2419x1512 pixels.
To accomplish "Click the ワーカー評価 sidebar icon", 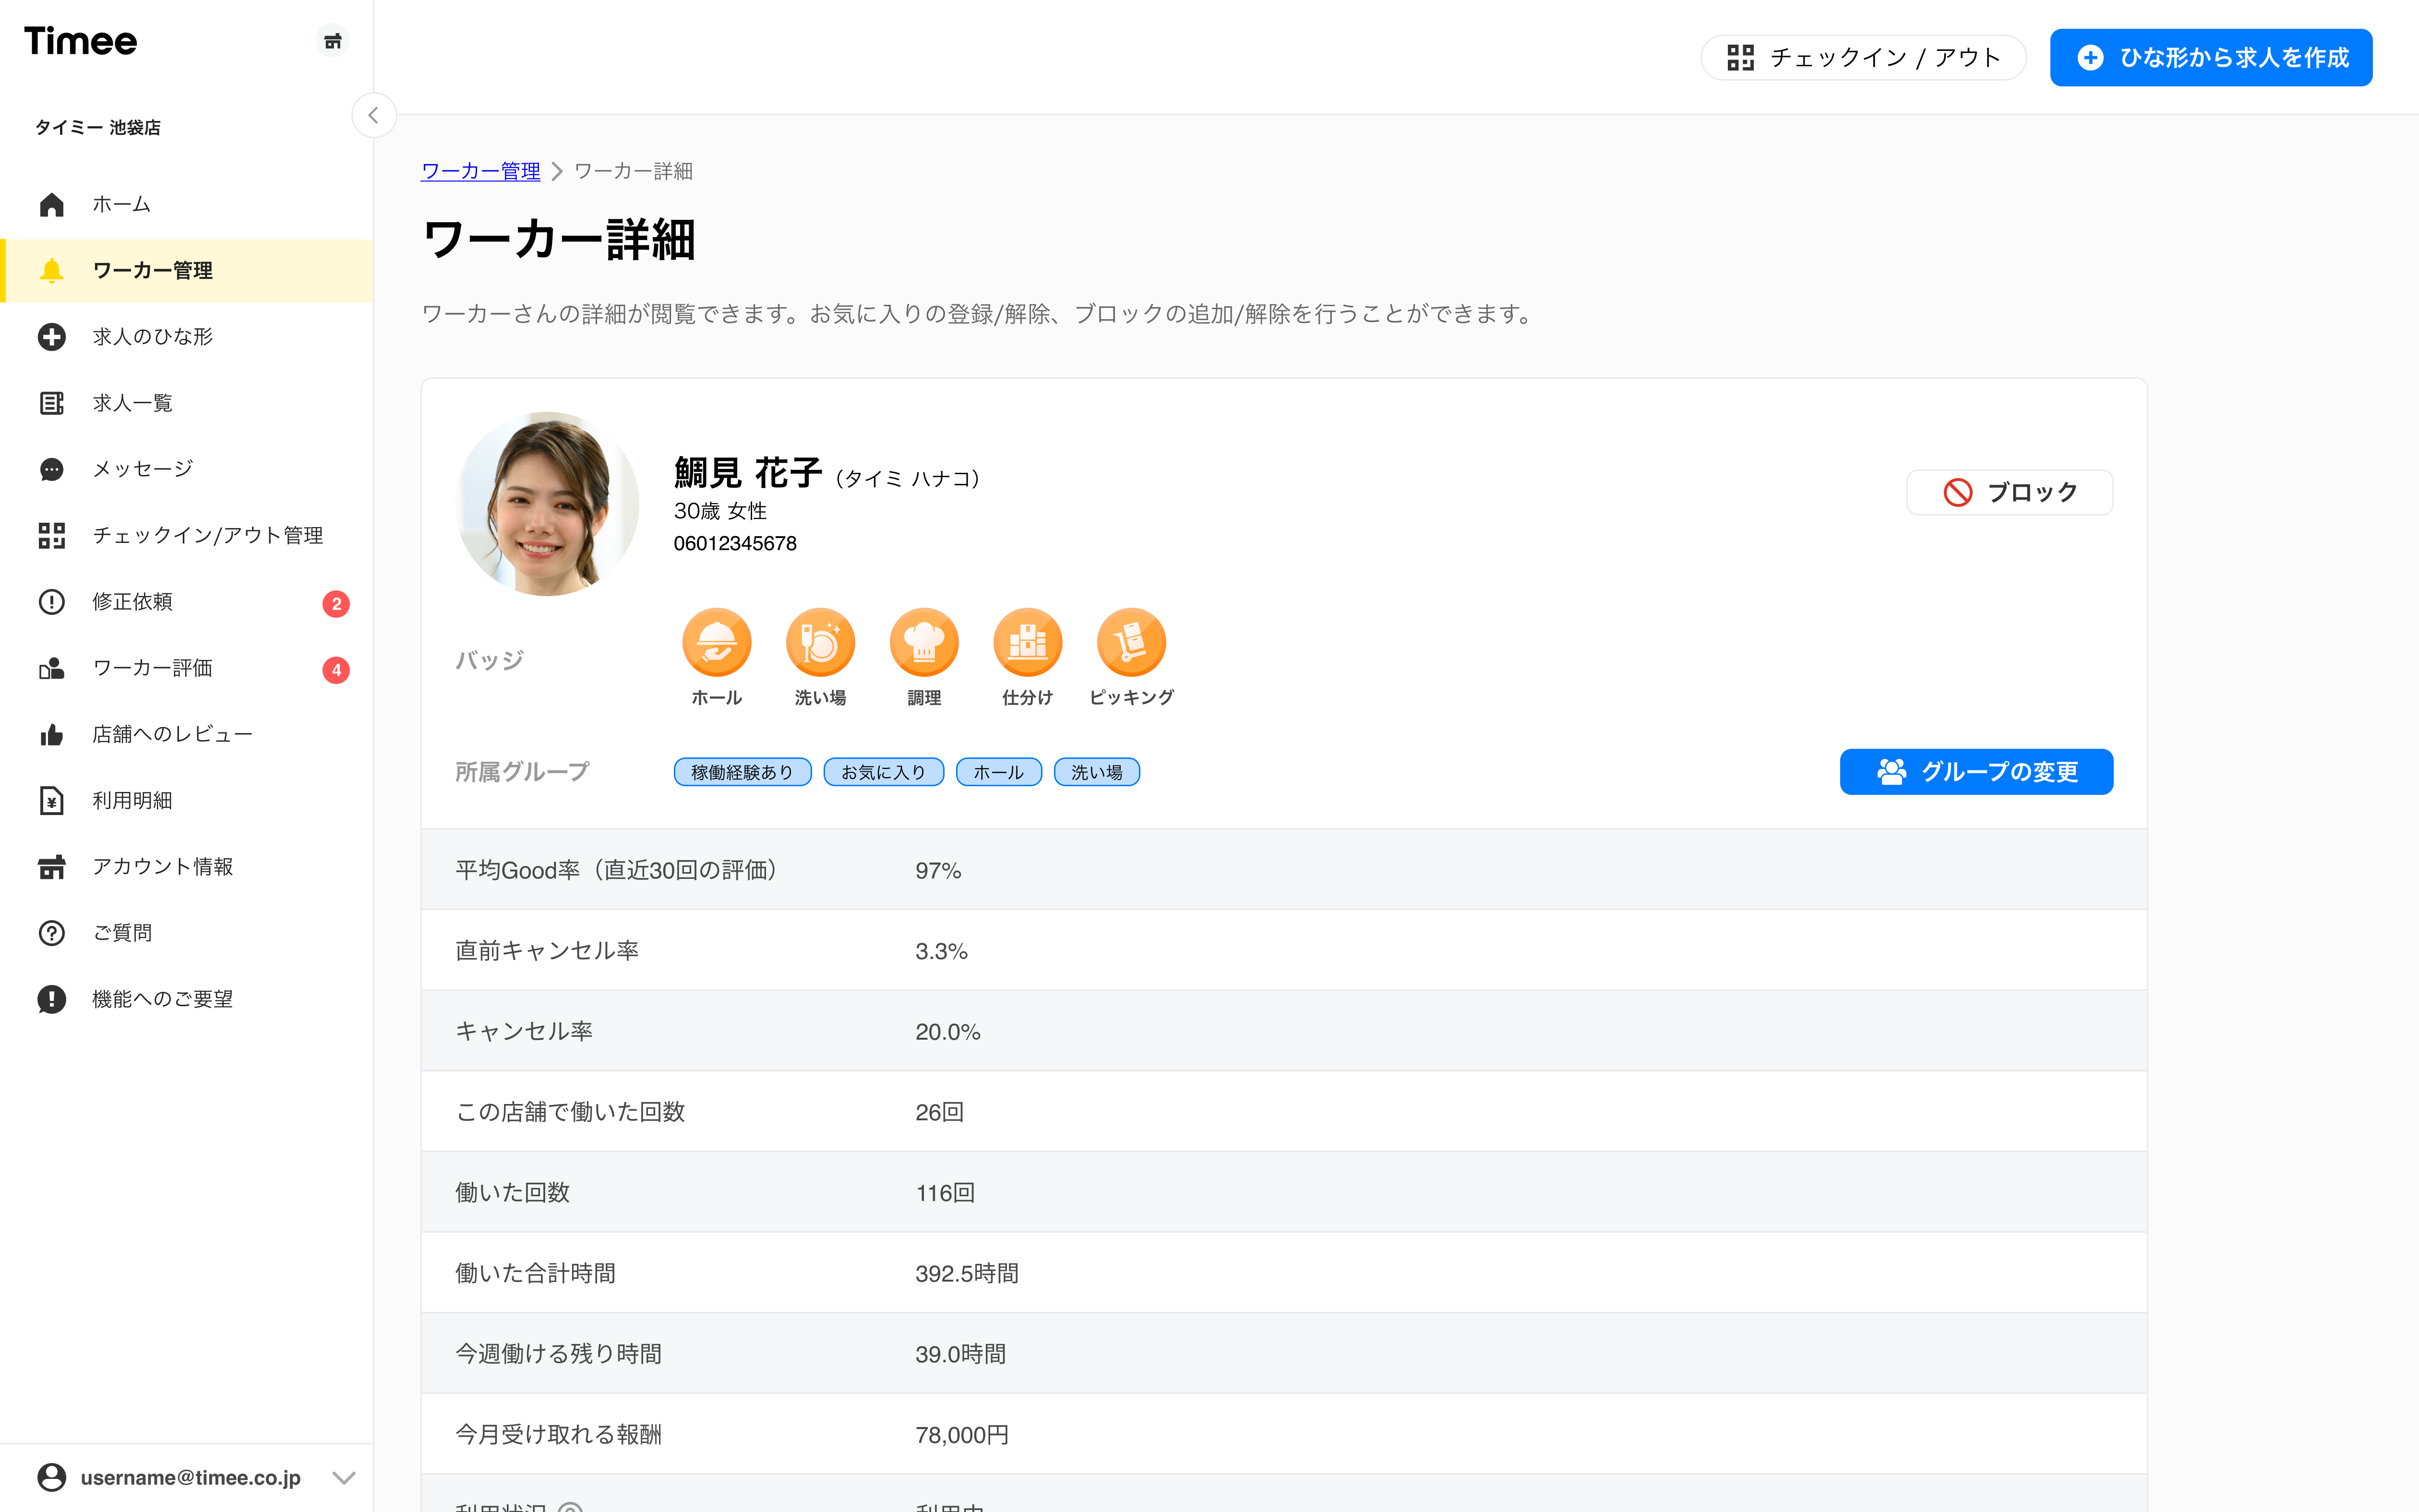I will (x=52, y=668).
